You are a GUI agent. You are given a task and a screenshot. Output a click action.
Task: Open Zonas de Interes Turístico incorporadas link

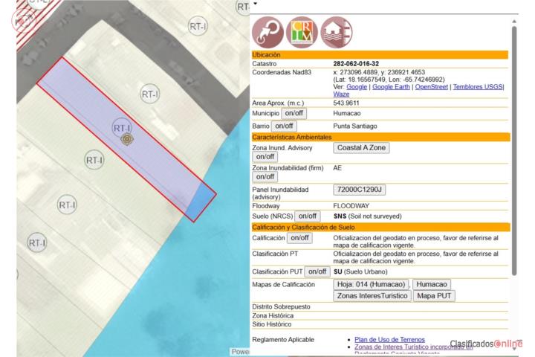414,347
